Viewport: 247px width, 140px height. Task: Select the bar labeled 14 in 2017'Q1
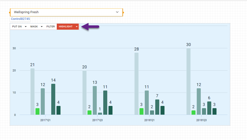coord(53,99)
